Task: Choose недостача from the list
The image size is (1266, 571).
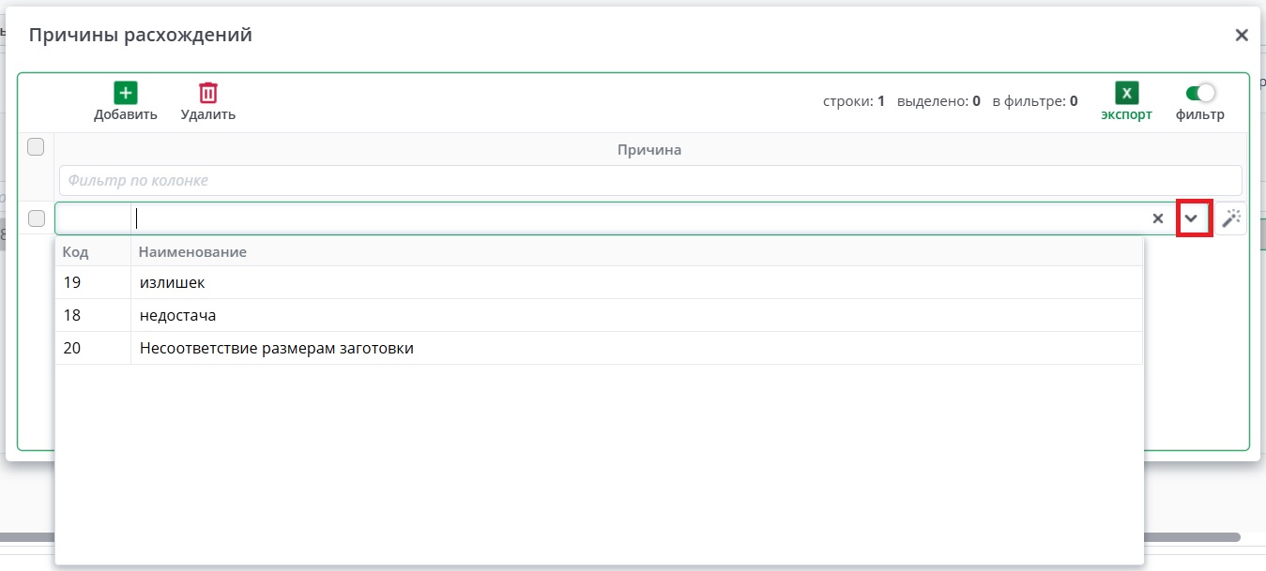Action: click(x=177, y=315)
